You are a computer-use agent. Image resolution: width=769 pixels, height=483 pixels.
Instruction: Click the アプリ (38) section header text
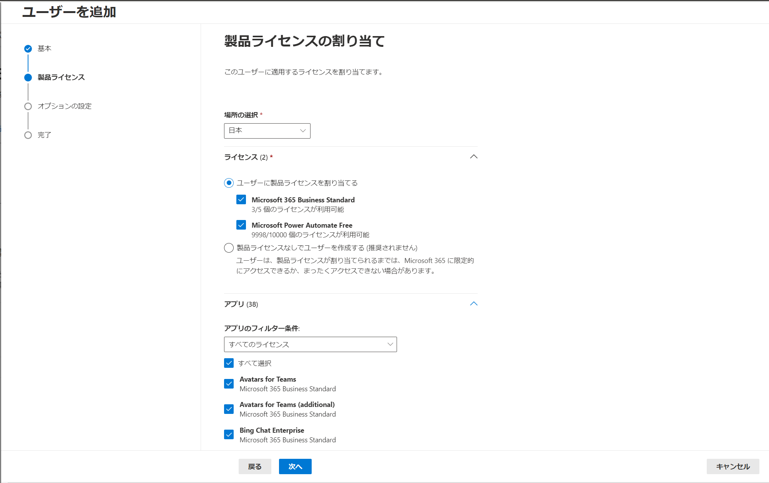coord(241,304)
